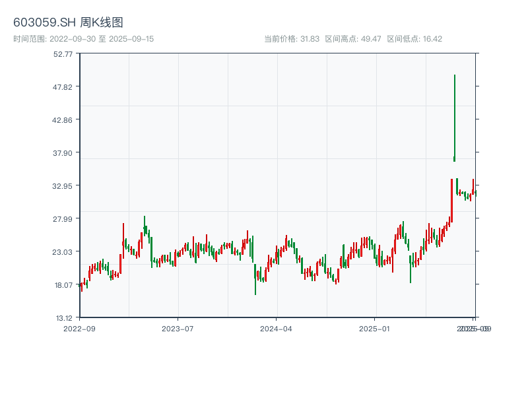Click the y-axis value 13.12
This screenshot has height=396, width=528.
point(64,318)
